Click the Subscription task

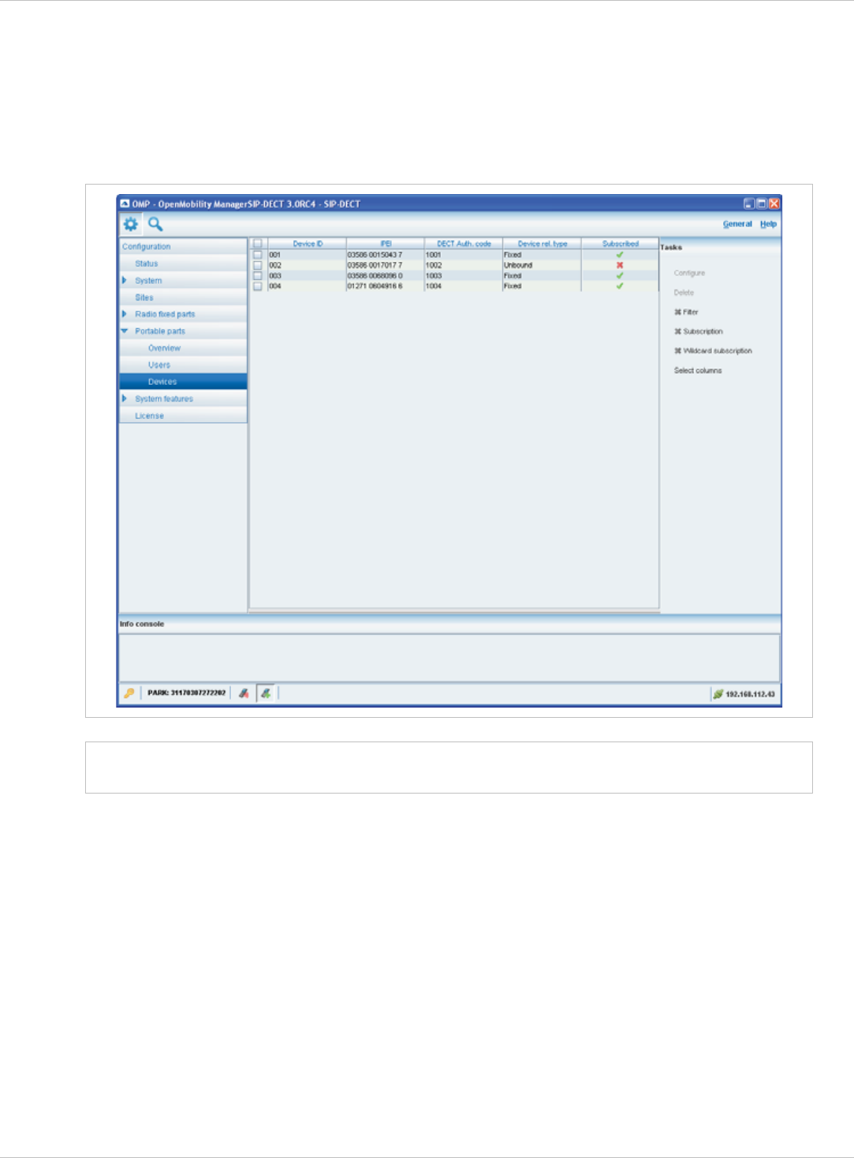click(x=699, y=331)
